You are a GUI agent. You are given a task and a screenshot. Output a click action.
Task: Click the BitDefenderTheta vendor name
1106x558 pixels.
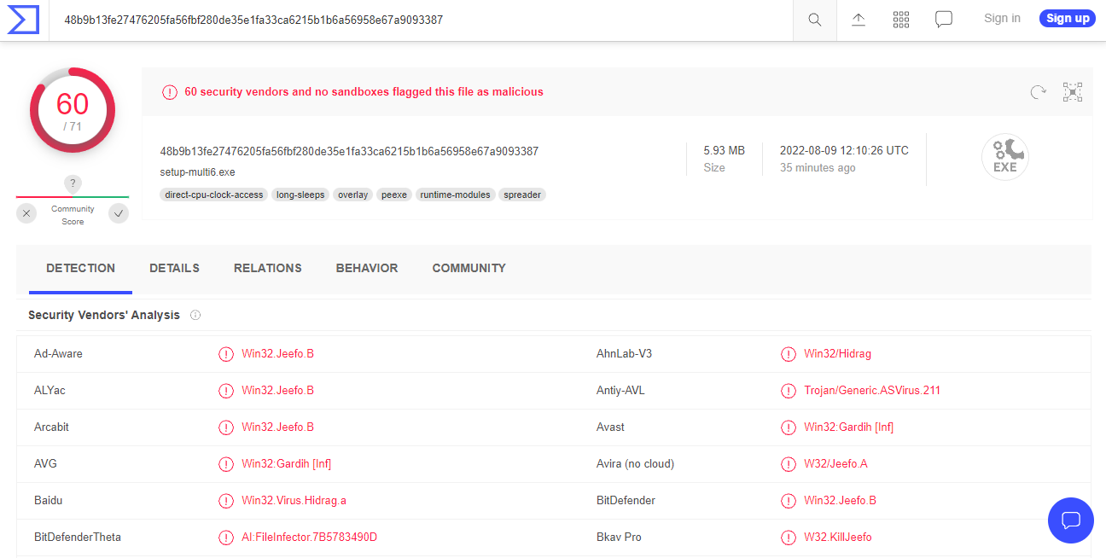tap(78, 537)
